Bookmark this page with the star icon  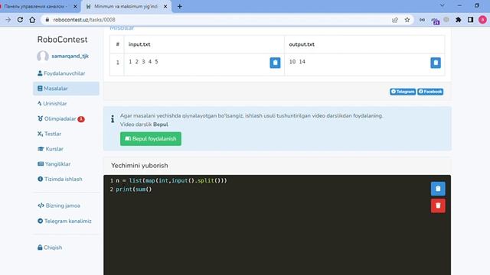tap(407, 20)
